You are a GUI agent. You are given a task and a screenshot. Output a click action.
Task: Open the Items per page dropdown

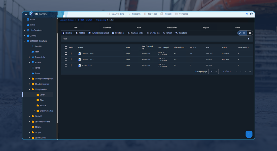(213, 71)
